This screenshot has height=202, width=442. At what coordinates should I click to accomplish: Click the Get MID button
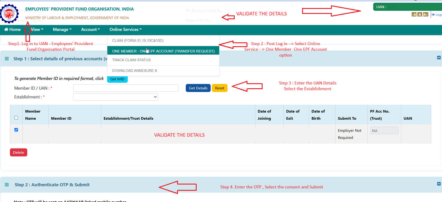tap(117, 79)
